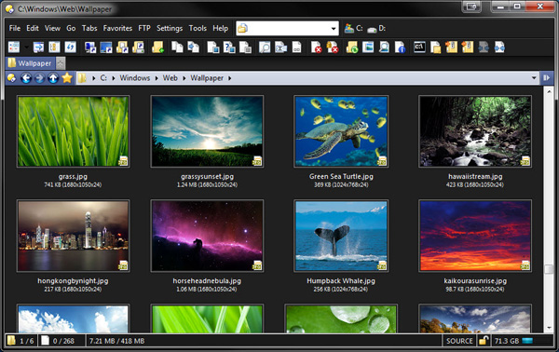The width and height of the screenshot is (559, 352).
Task: Click the blue arrows refresh toolbar icon
Action: pos(70,47)
